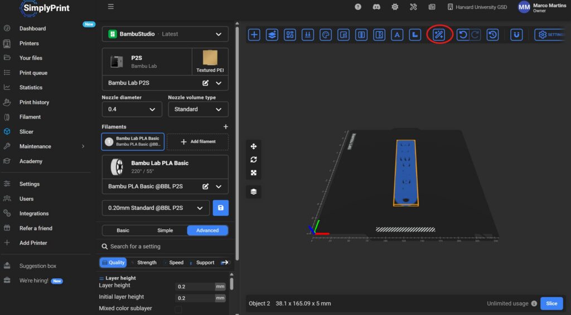Click the news panel header icon
Screen dimensions: 571x315
point(432,7)
